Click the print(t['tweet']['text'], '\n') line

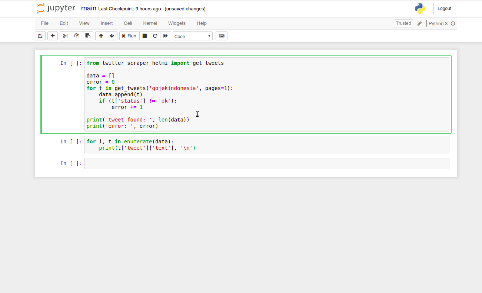click(x=147, y=148)
